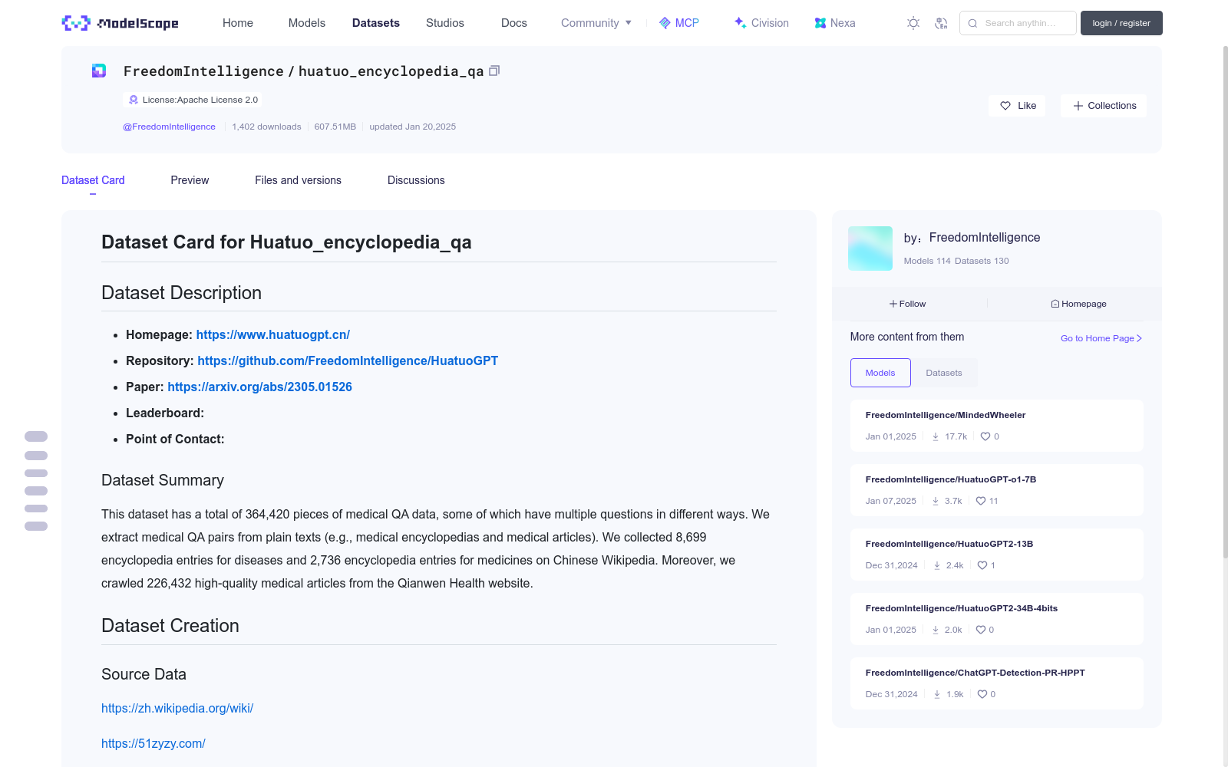Click heart icon on HuatuoGPT-o1-7B card
This screenshot has height=767, width=1228.
(981, 501)
